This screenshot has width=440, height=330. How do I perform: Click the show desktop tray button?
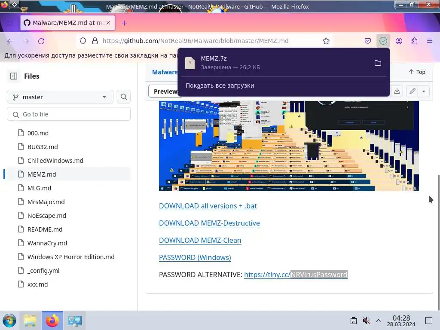pos(429,321)
